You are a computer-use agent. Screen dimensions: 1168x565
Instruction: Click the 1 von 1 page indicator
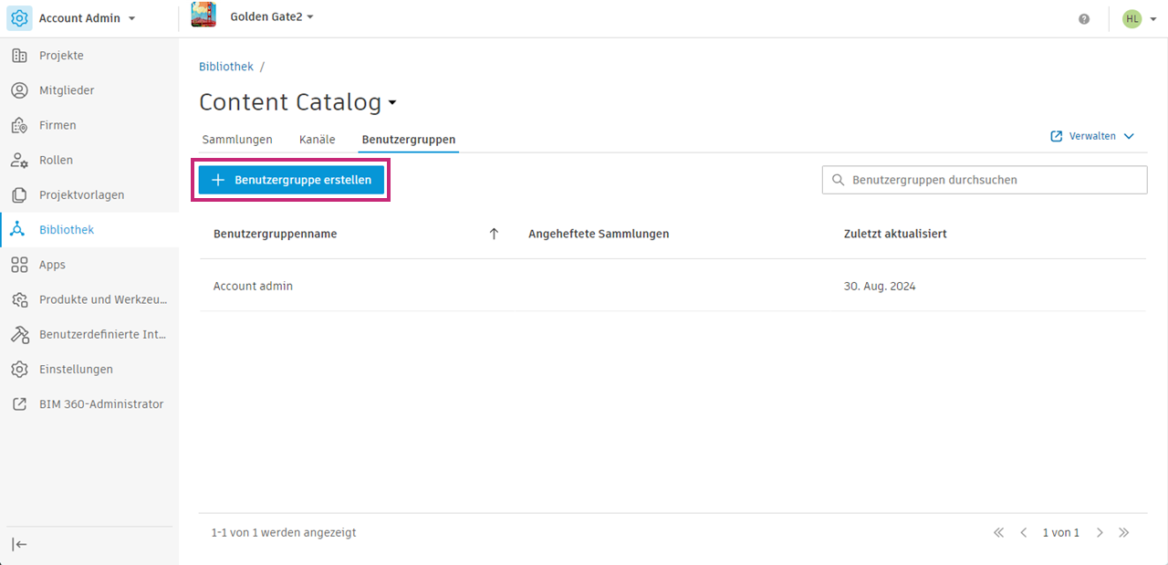[x=1061, y=532]
